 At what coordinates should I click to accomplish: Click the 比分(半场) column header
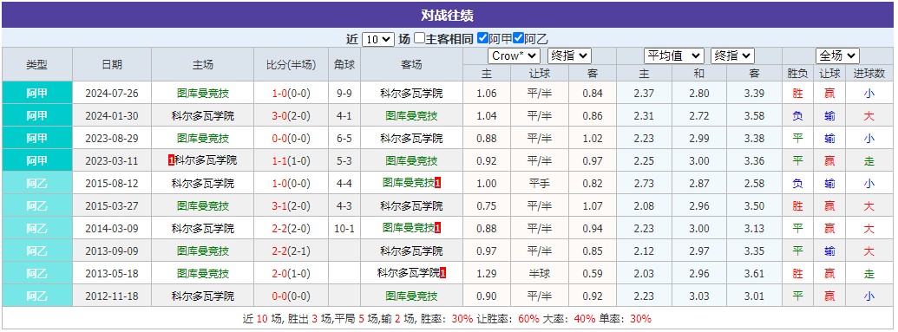291,65
